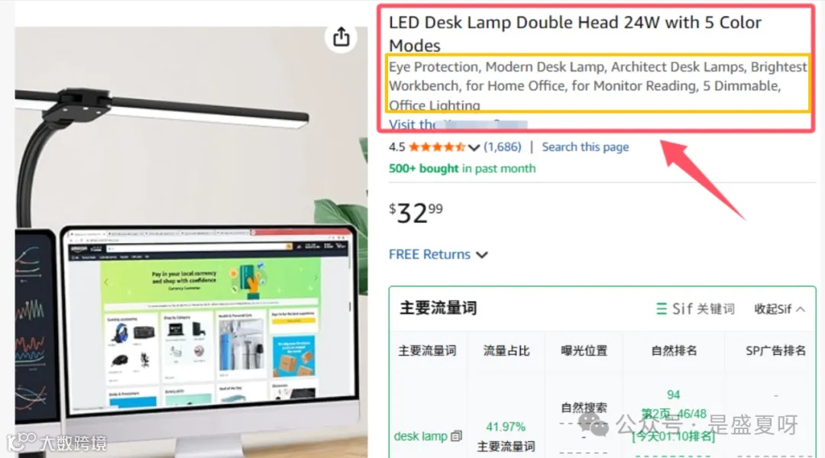Click the share icon on product image

point(341,37)
